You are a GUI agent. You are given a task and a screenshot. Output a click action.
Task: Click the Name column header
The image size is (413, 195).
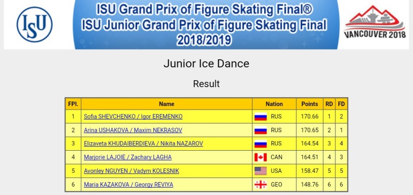166,104
